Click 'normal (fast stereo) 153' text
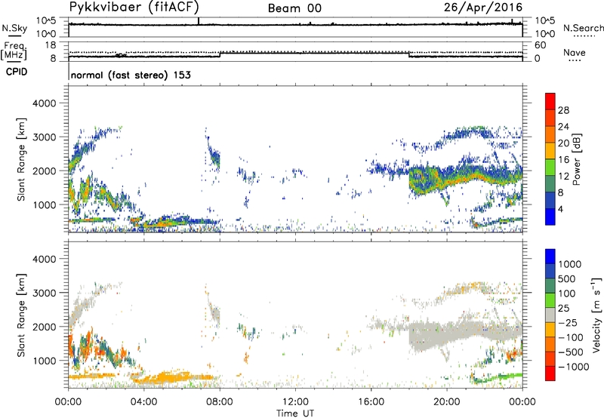Screen dimensions: 604x418 pos(131,75)
